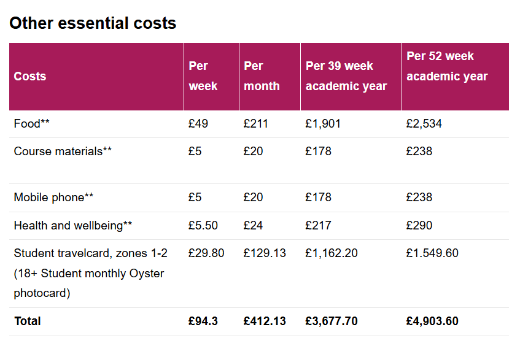Select the "Per 39 week academic year" header
The image size is (520, 346).
[x=346, y=76]
